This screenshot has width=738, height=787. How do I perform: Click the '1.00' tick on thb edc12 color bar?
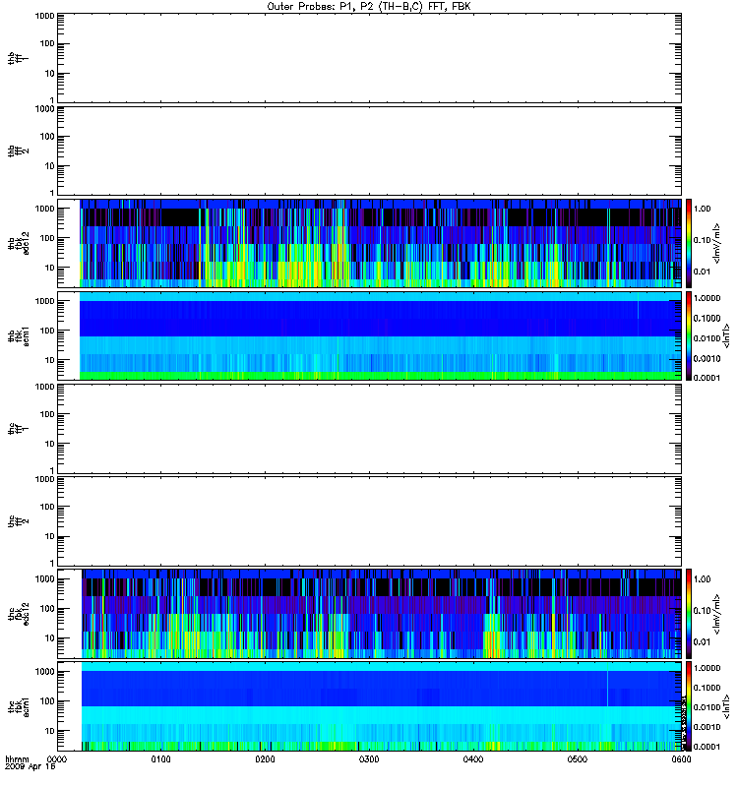click(702, 209)
